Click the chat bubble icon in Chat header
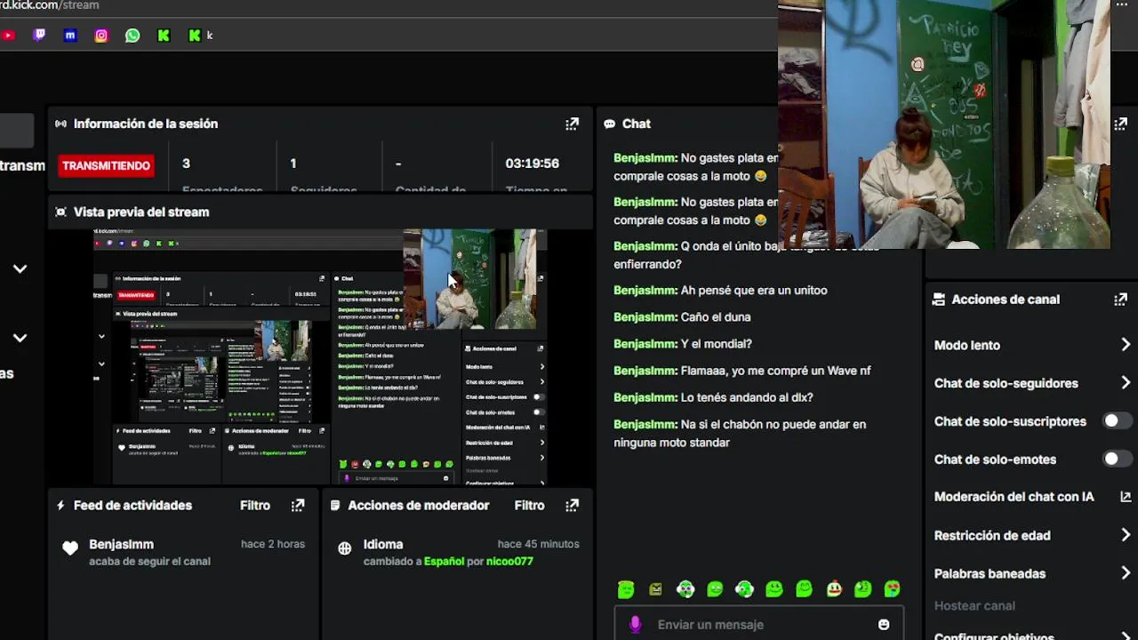Image resolution: width=1138 pixels, height=640 pixels. tap(609, 124)
